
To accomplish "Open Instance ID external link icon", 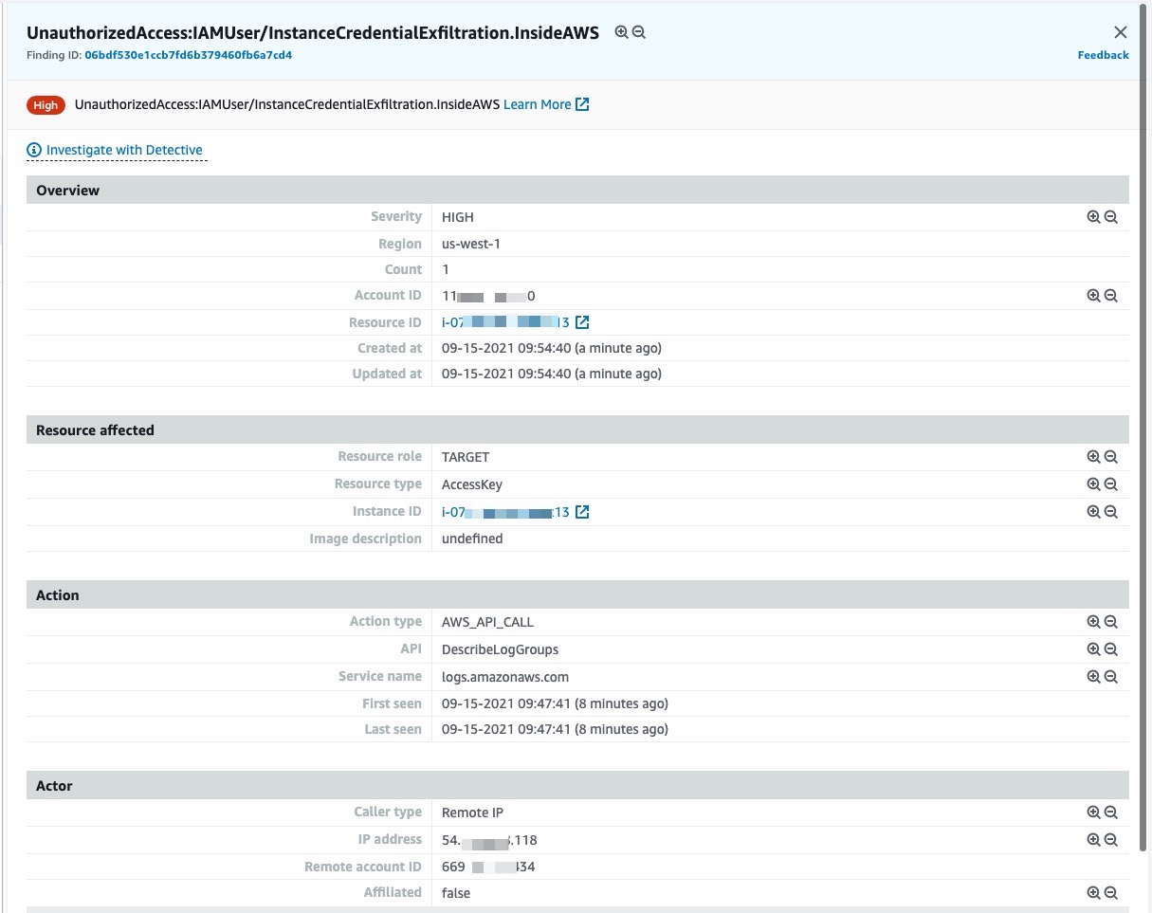I will click(583, 512).
